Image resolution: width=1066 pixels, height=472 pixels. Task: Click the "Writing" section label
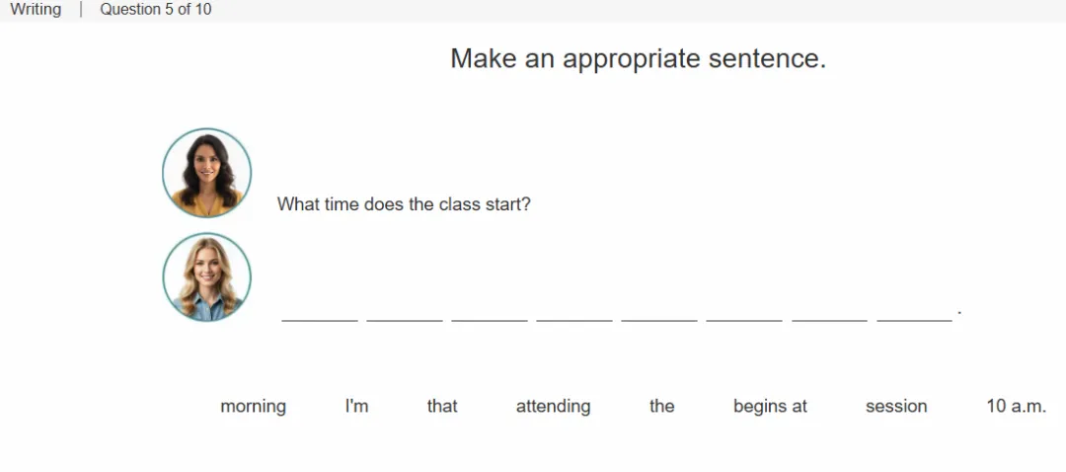[36, 10]
